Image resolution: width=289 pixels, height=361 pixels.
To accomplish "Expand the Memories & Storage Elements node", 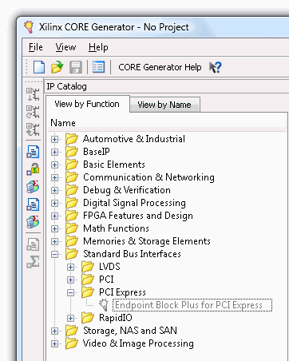I will (54, 241).
